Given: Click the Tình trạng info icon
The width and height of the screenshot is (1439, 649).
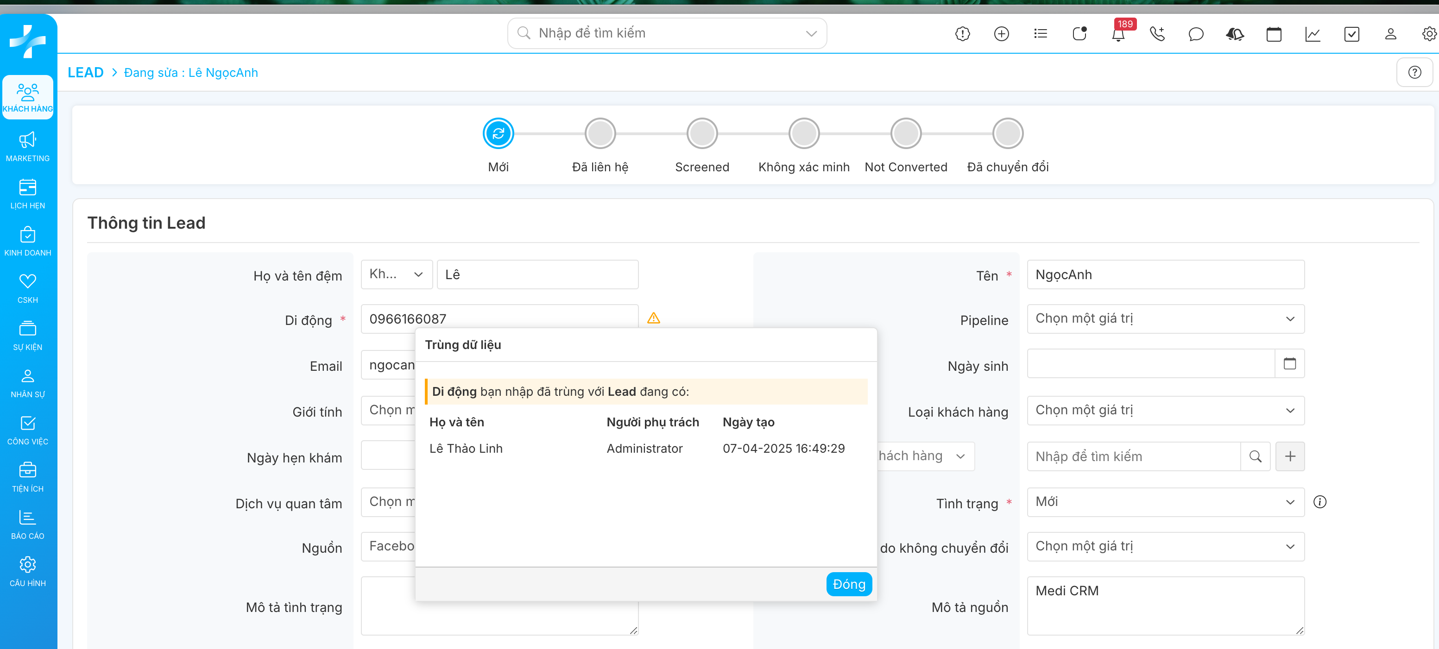Looking at the screenshot, I should (1319, 502).
